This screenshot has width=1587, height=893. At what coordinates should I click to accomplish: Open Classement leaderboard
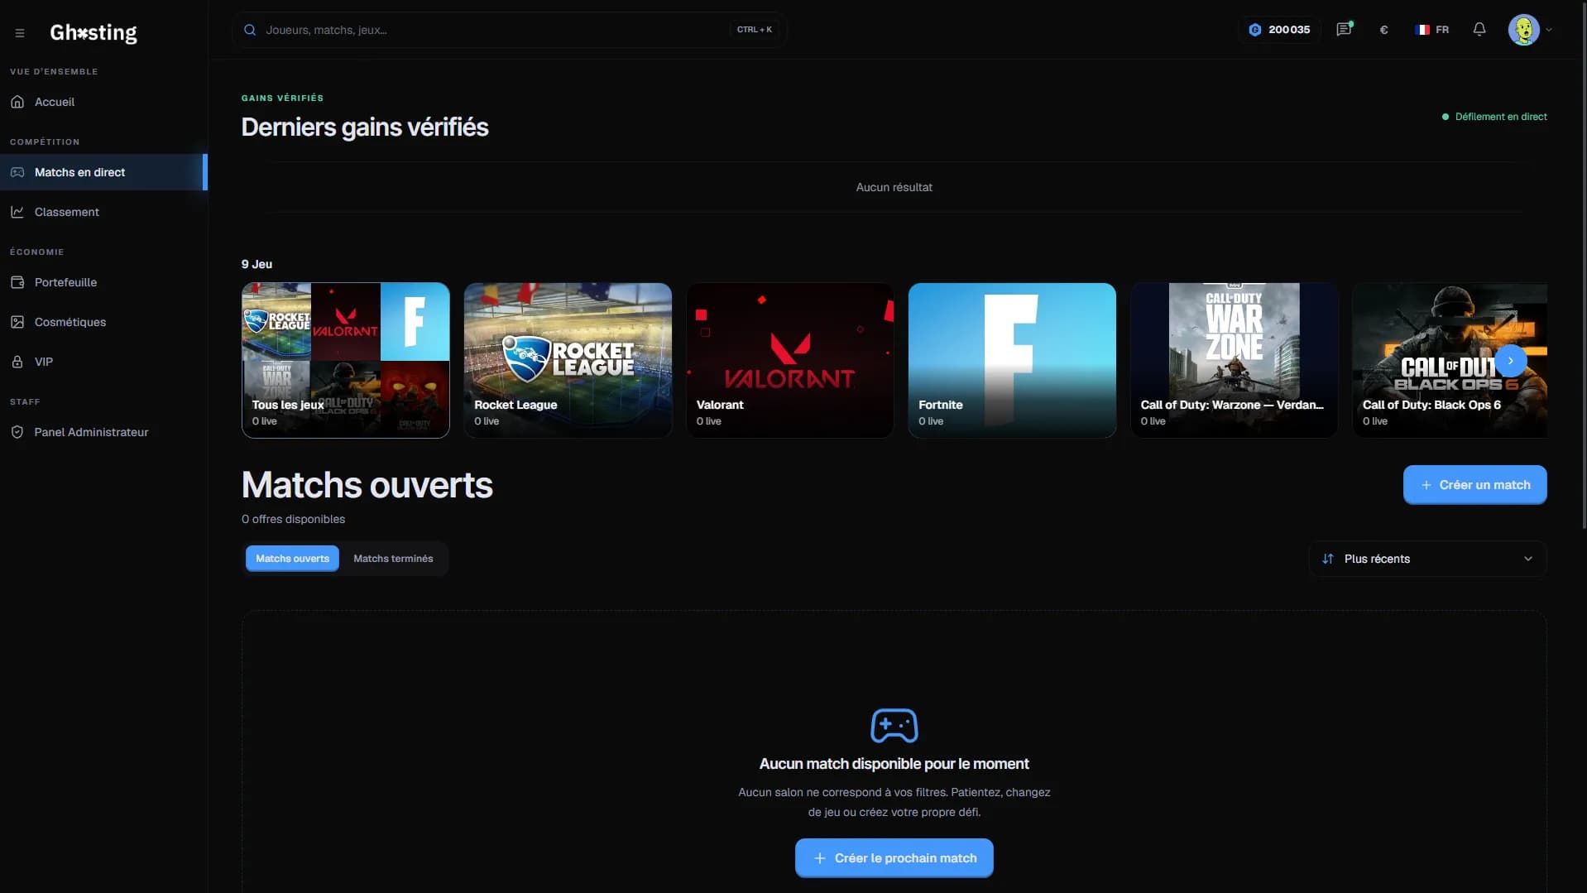point(103,212)
